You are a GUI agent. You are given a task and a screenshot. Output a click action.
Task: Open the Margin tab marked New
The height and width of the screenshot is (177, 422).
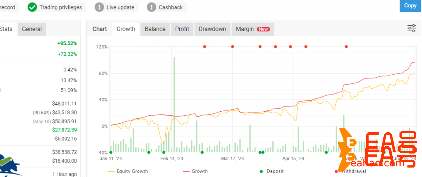point(252,29)
